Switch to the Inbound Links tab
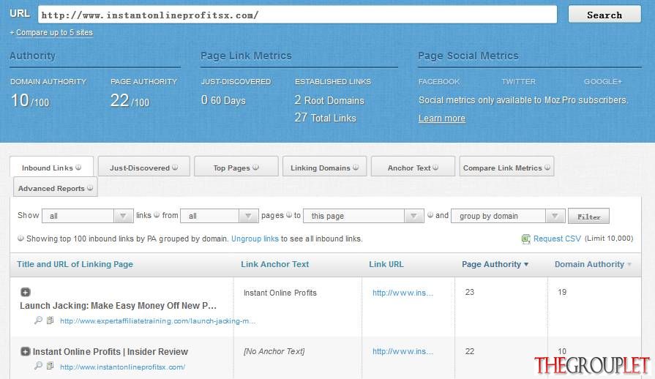655x379 pixels. coord(51,167)
